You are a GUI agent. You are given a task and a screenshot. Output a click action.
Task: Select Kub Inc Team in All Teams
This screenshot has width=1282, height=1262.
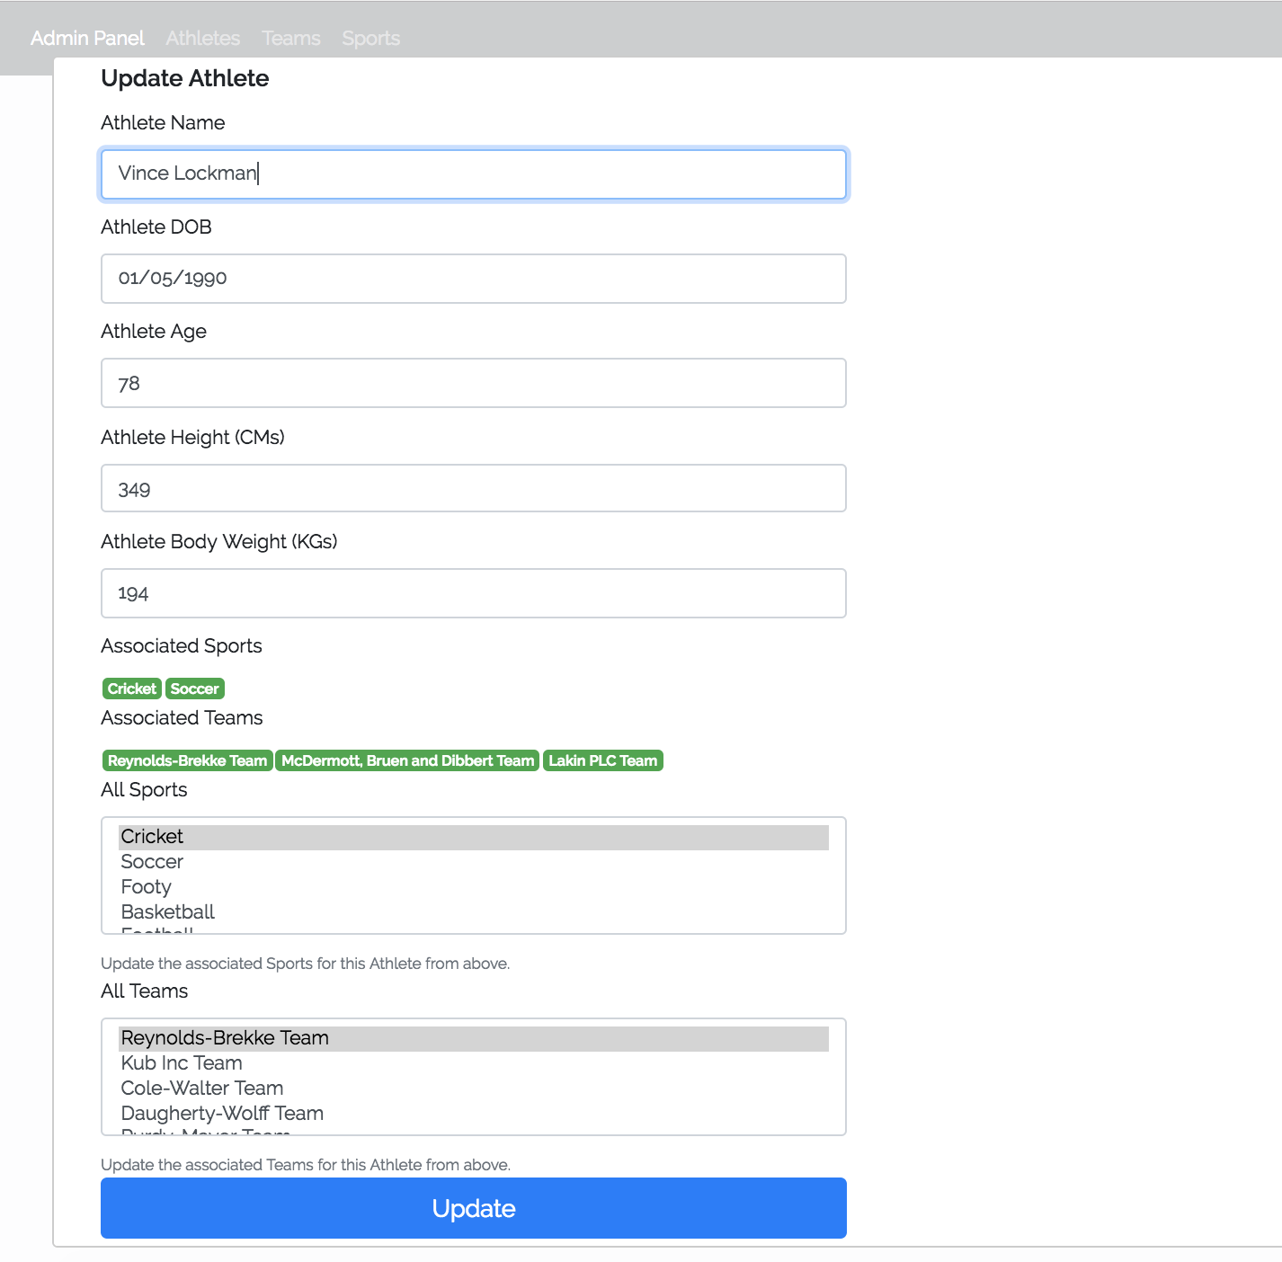182,1063
